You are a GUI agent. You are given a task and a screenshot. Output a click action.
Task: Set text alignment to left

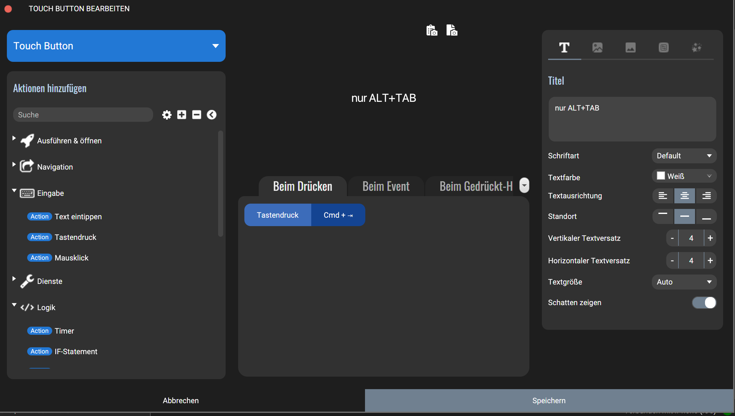click(663, 196)
